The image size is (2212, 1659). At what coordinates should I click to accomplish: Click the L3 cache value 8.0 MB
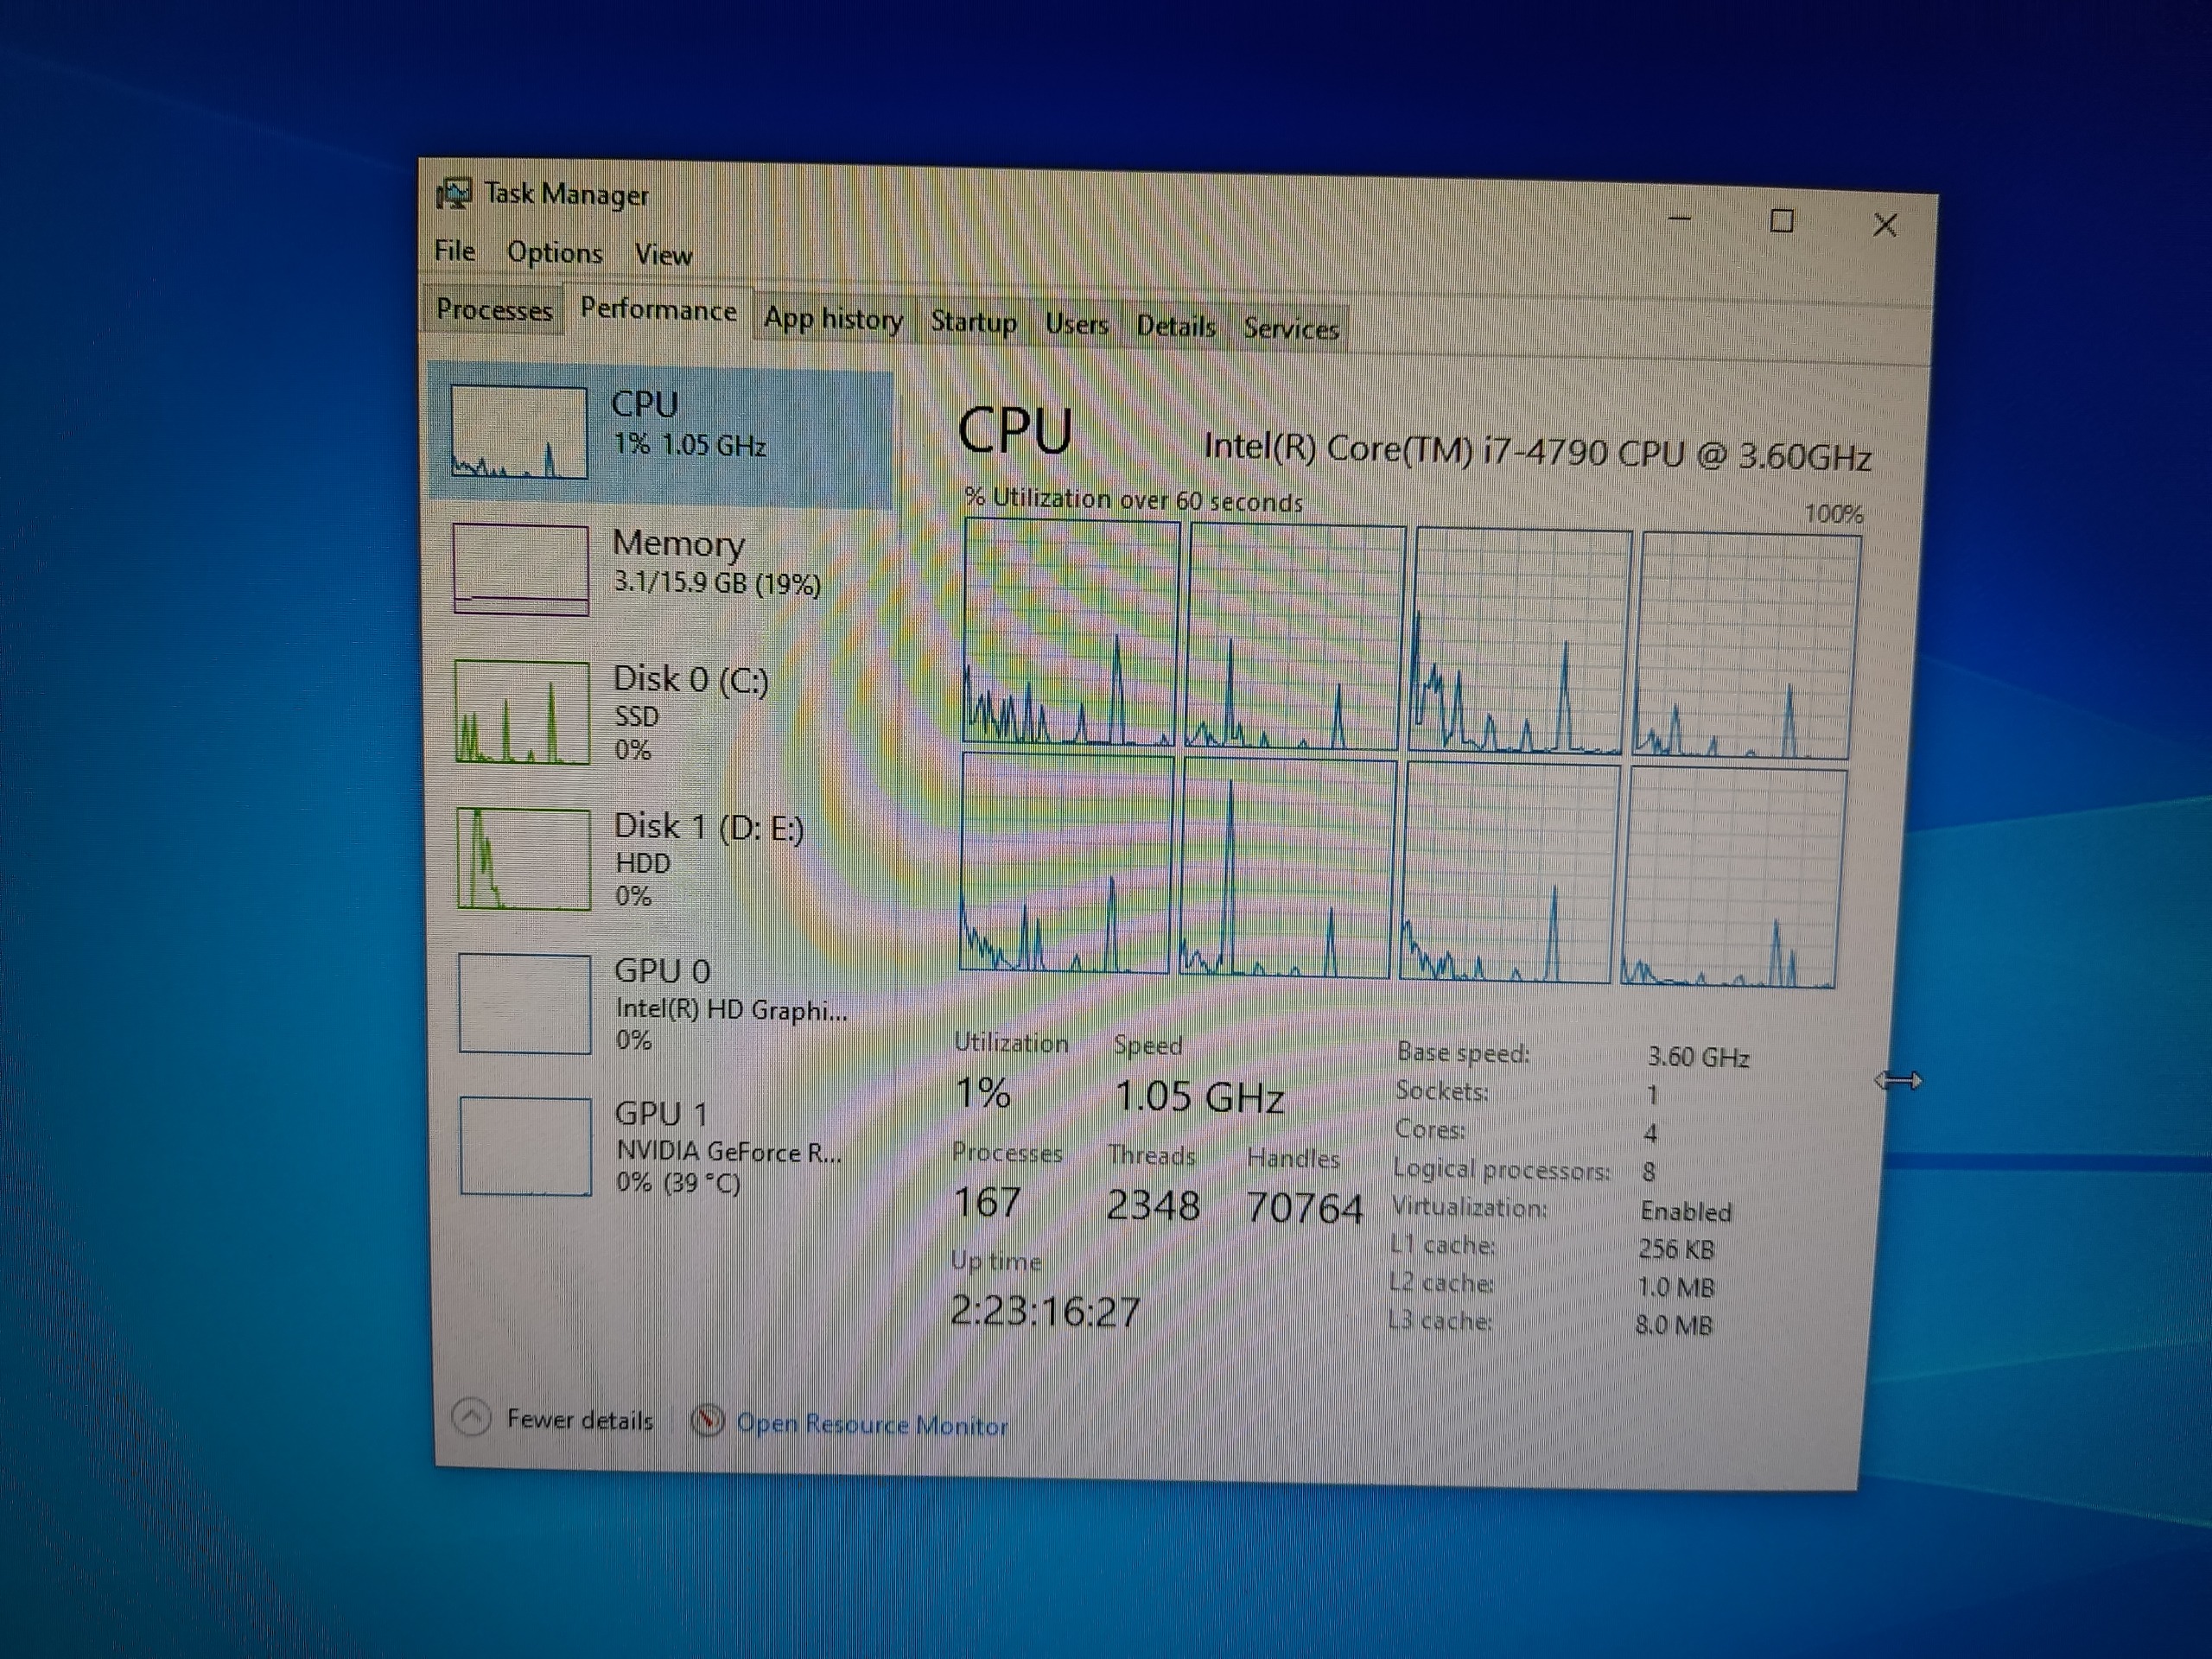coord(1674,1326)
